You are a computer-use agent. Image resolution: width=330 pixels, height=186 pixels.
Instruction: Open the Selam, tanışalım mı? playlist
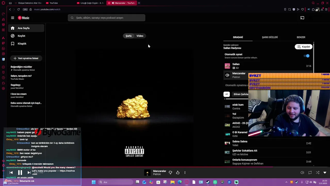[26, 77]
